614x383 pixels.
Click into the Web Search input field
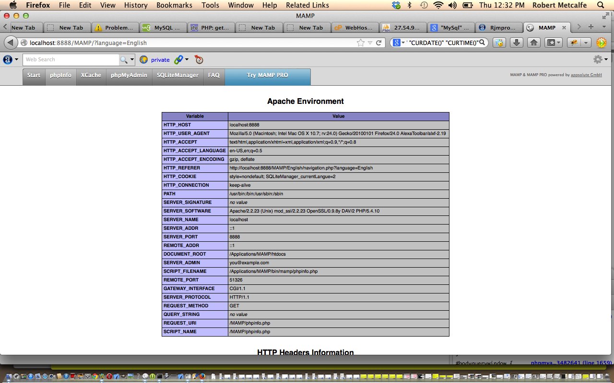(71, 59)
